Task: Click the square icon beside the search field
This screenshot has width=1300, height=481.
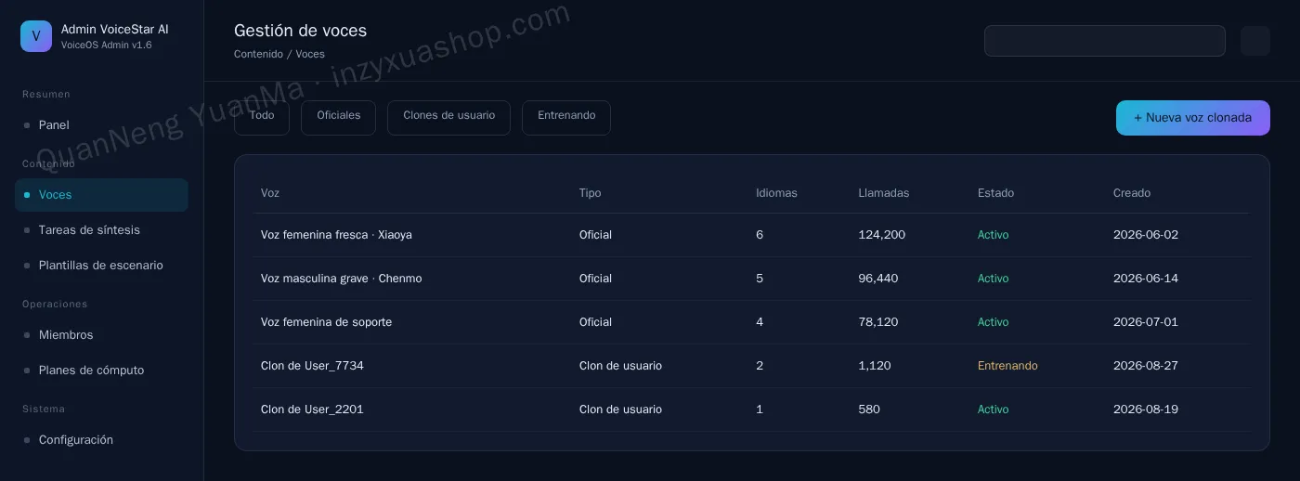Action: tap(1255, 41)
